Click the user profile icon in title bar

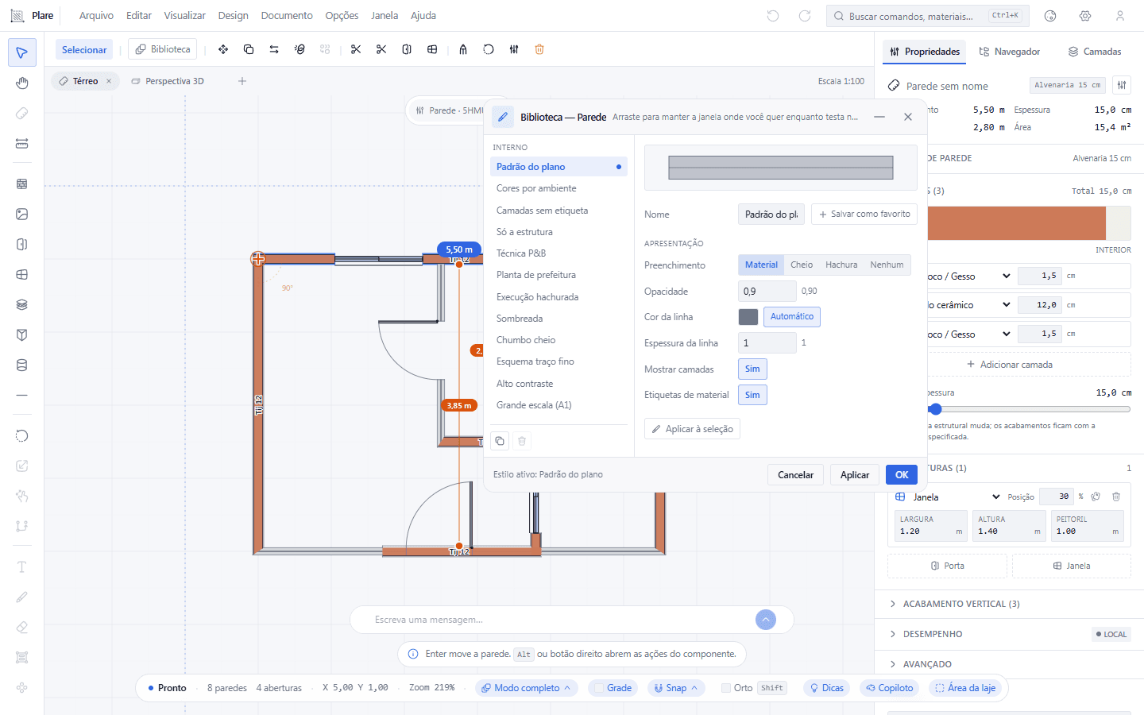click(1120, 16)
